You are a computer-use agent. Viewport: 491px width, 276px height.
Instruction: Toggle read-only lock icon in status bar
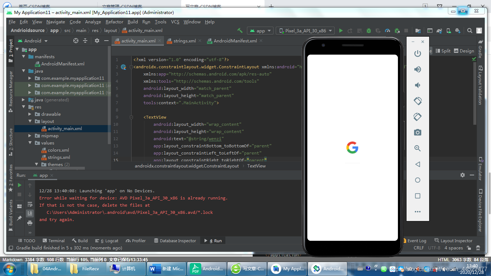469,248
